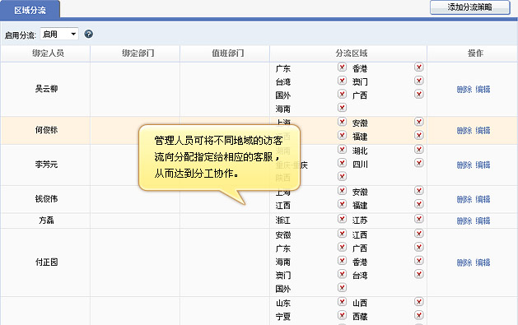Screen dimensions: 518x325
Task: Click the 分流区域 column header
Action: point(352,53)
